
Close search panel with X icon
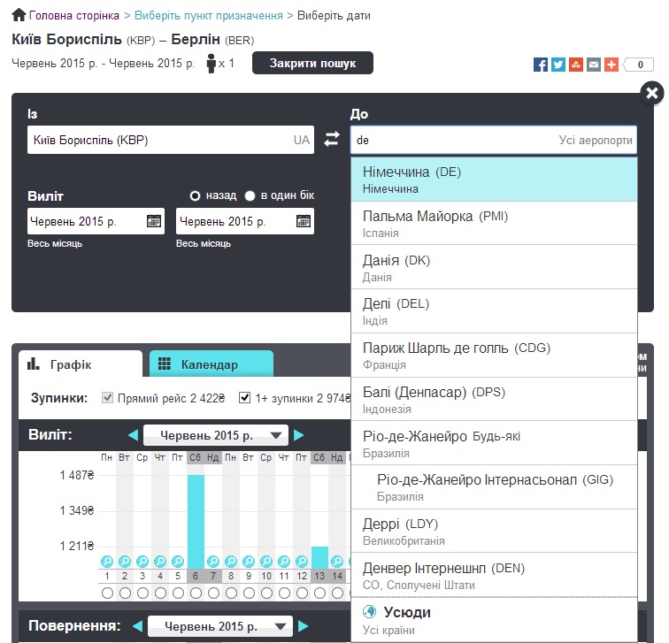click(651, 93)
